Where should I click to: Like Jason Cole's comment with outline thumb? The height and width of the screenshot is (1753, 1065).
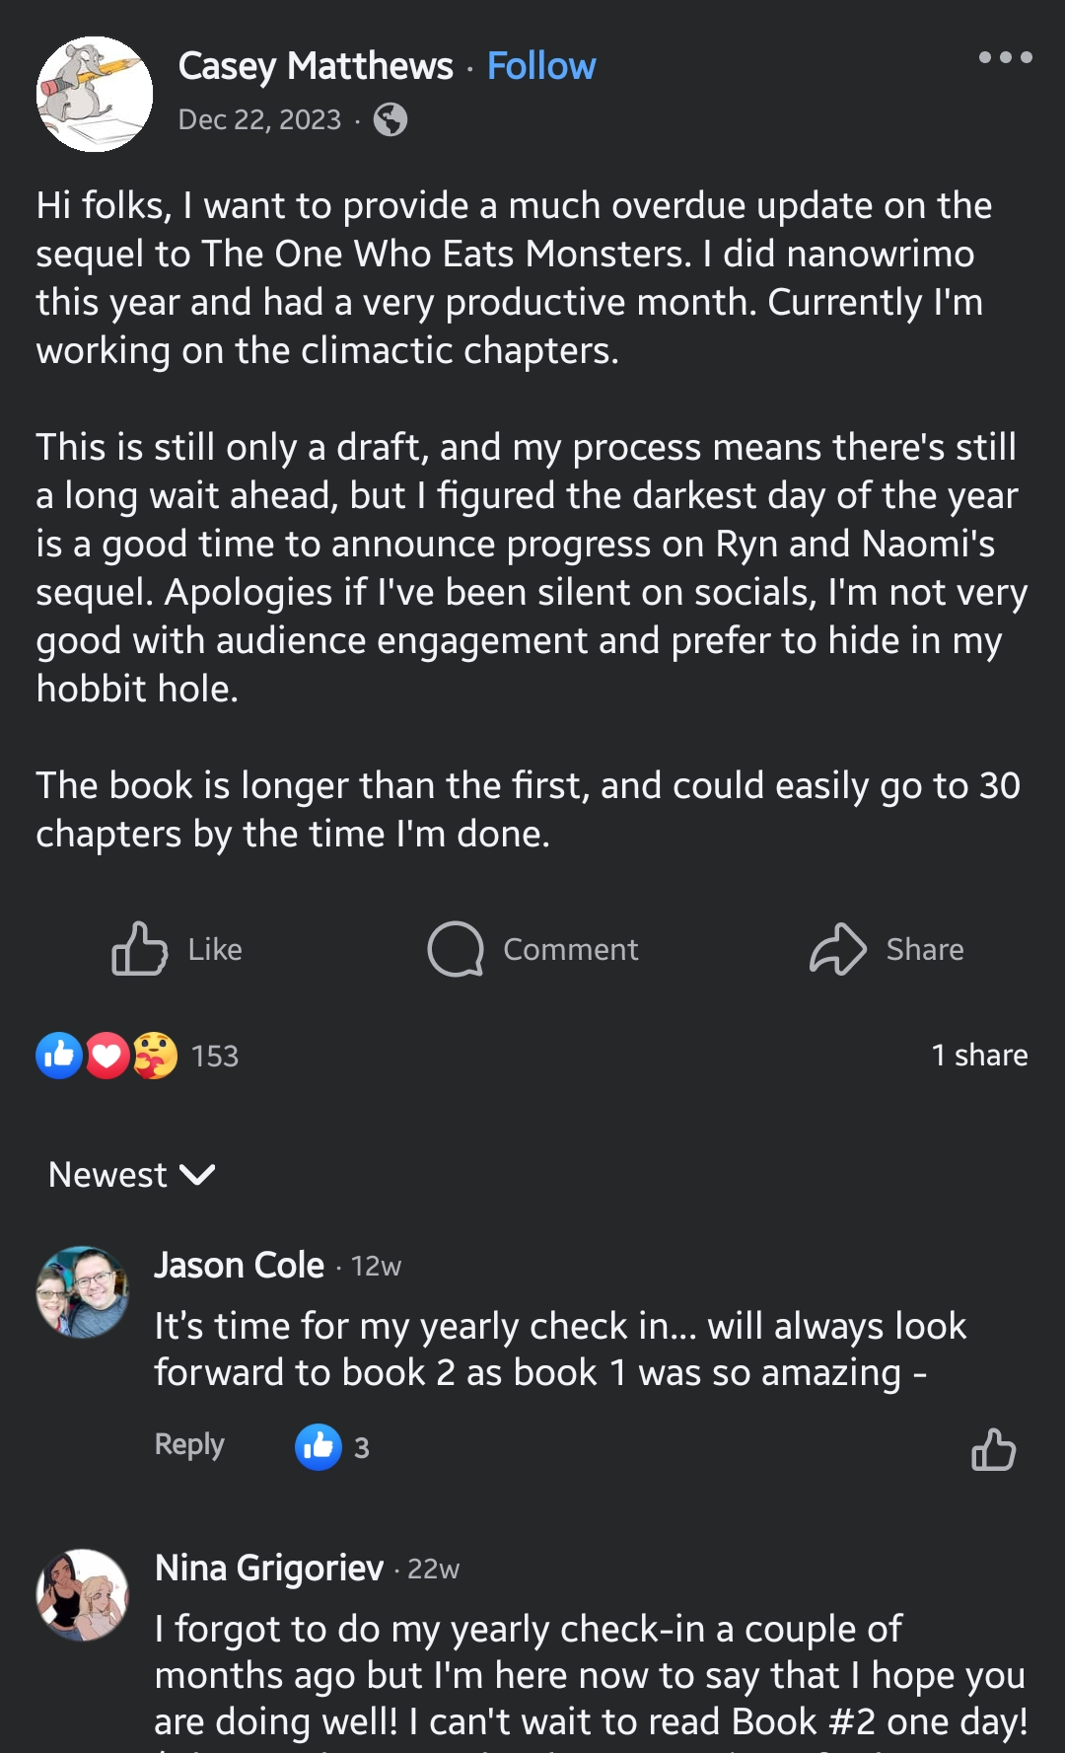[x=993, y=1449]
